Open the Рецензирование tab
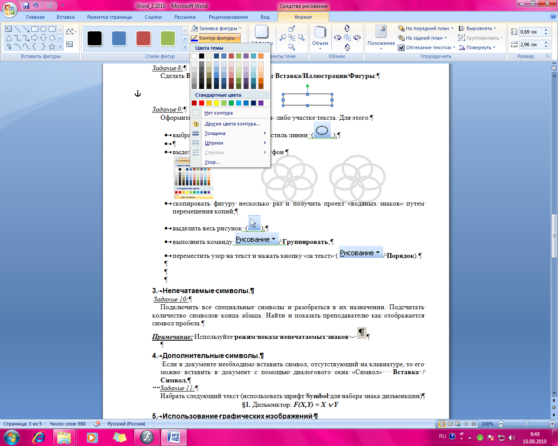 click(228, 17)
